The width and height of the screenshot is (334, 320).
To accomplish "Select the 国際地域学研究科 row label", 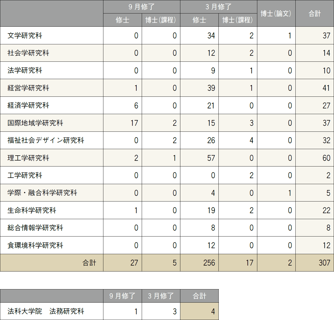I will click(x=35, y=123).
